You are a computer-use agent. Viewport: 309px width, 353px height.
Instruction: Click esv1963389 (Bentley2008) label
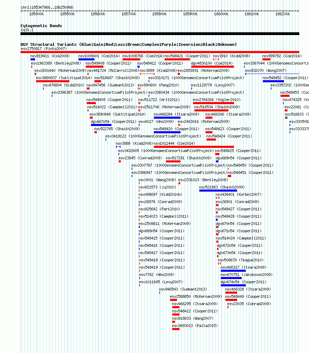coord(56,63)
